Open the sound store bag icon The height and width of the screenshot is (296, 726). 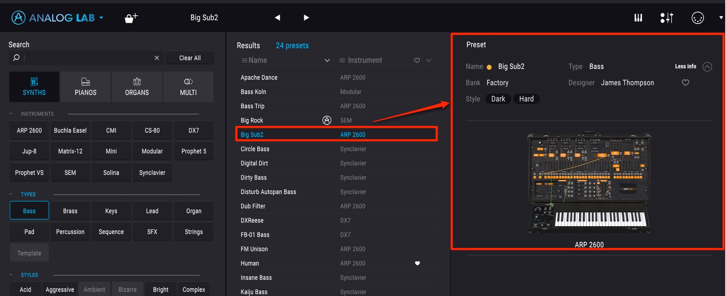tap(131, 18)
